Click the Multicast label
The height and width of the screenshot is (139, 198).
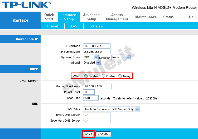(75, 63)
